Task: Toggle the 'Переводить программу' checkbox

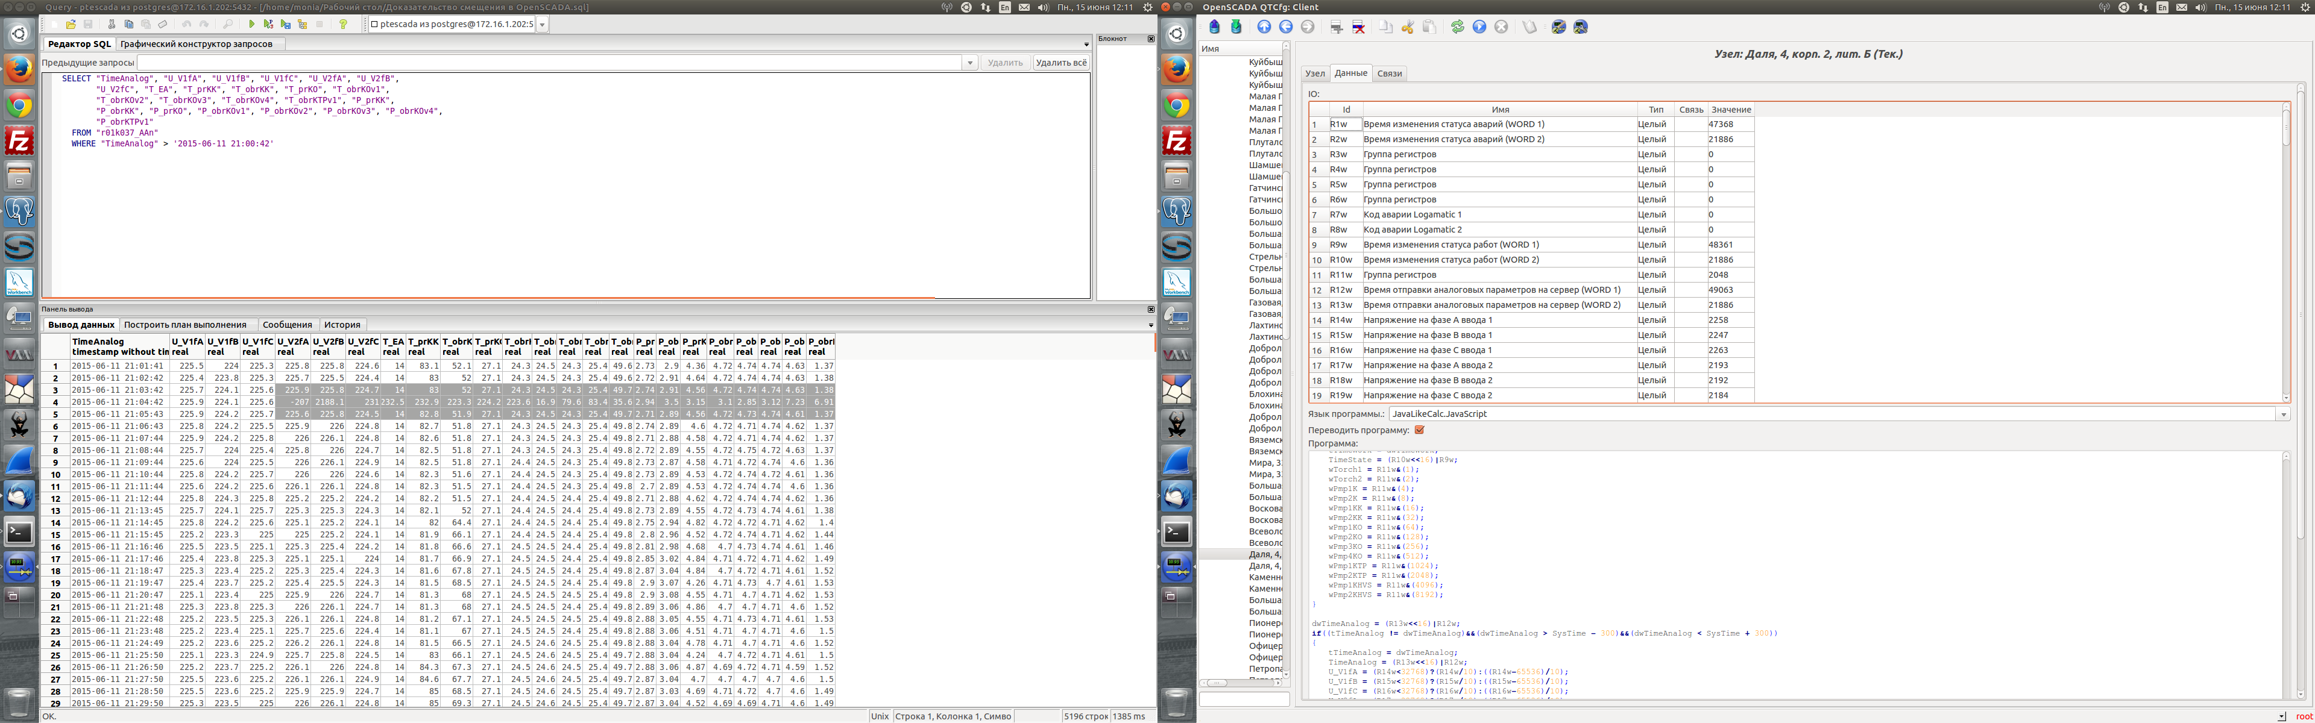Action: [x=1419, y=430]
